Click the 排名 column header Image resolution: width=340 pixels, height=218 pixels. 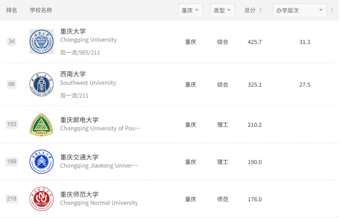(11, 10)
